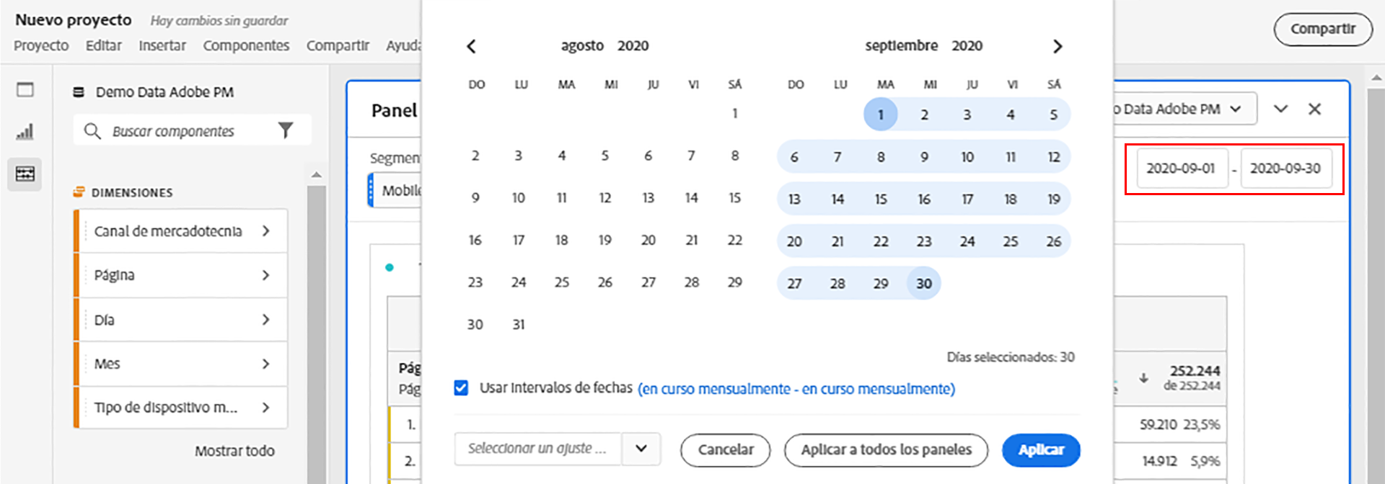Go to next month in calendar
This screenshot has height=484, width=1385.
click(x=1058, y=47)
